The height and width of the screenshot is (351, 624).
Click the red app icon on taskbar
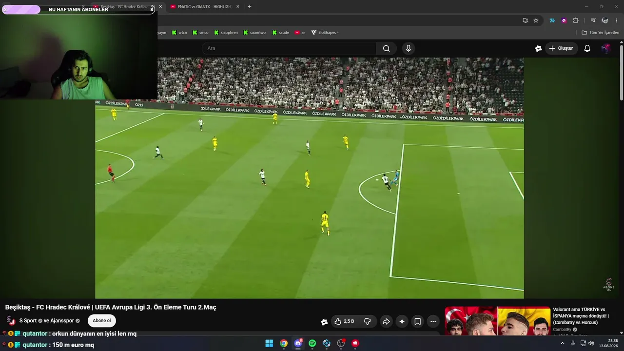click(x=355, y=343)
